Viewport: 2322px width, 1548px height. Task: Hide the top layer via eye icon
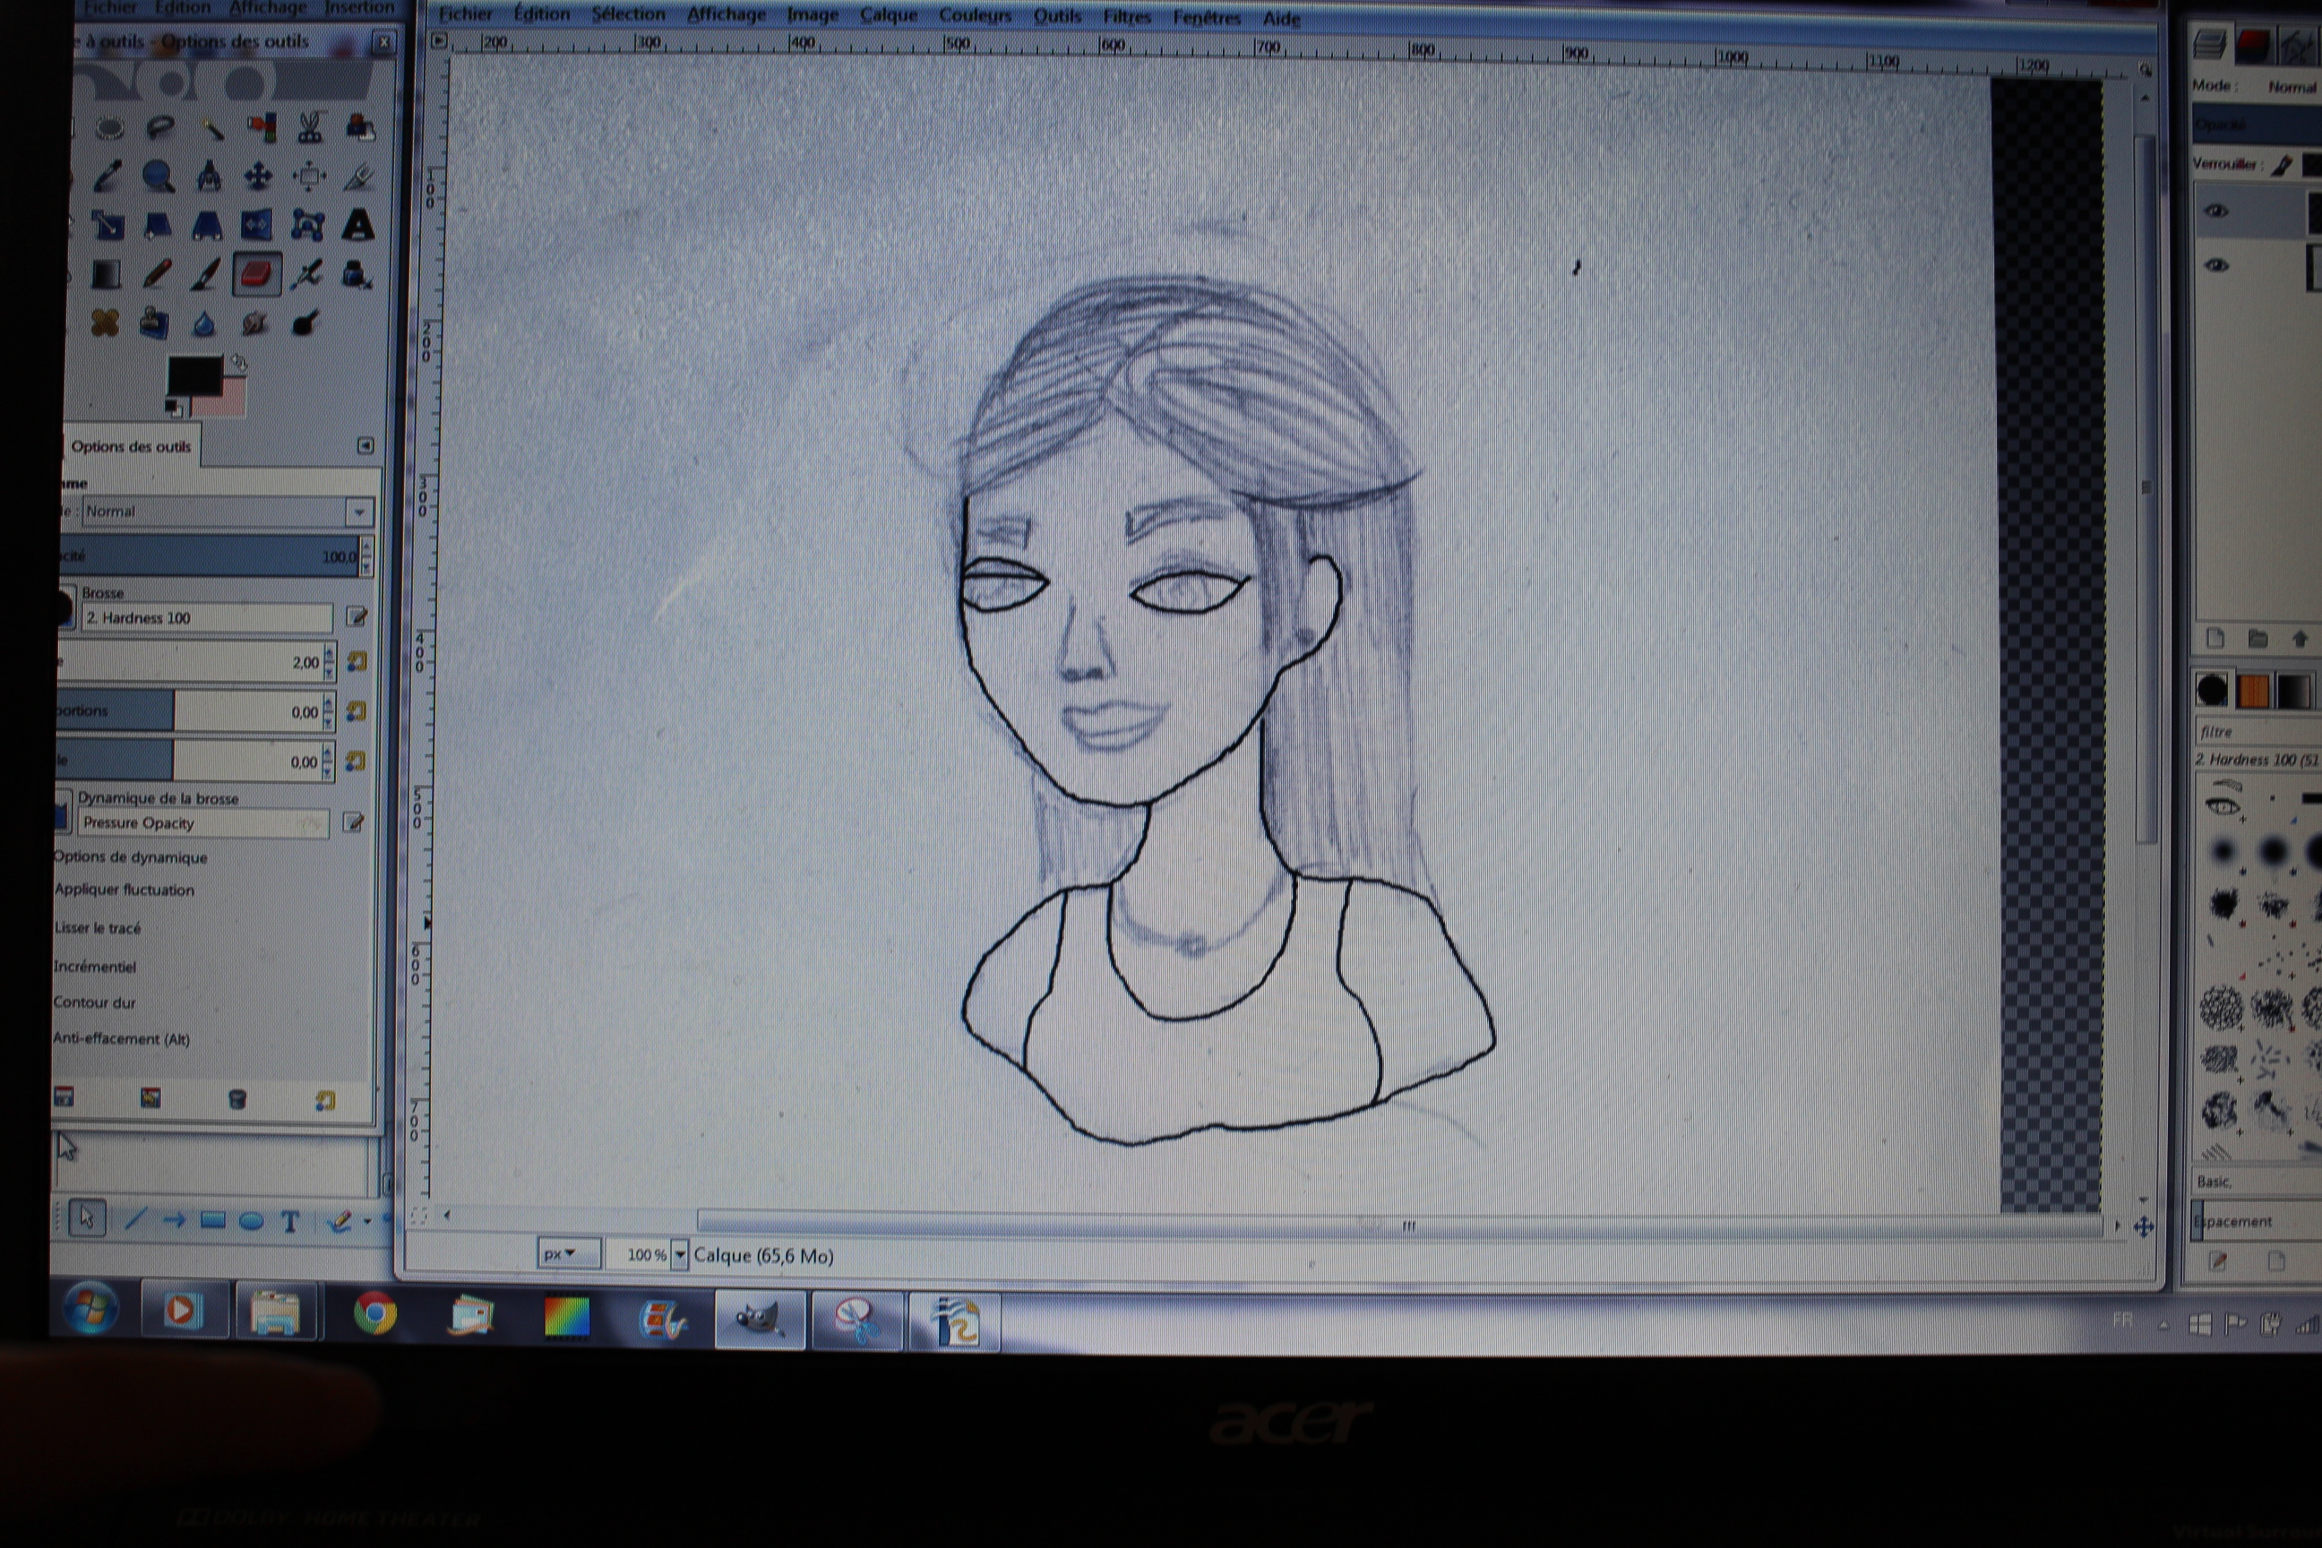[x=2216, y=211]
